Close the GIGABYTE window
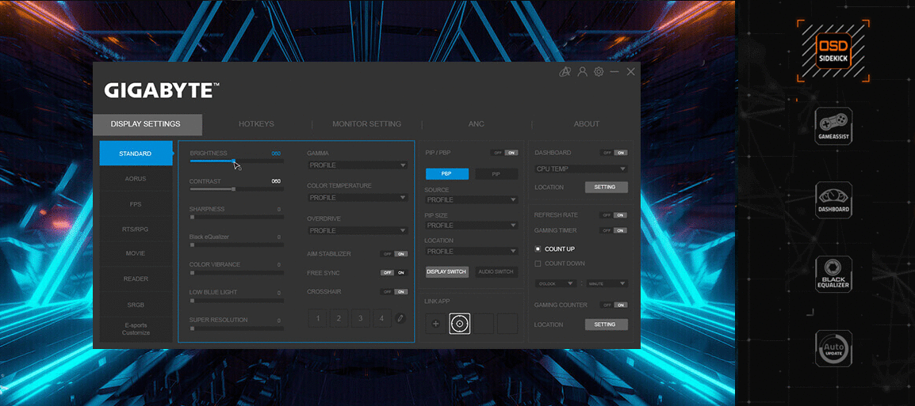Viewport: 915px width, 406px height. 631,72
